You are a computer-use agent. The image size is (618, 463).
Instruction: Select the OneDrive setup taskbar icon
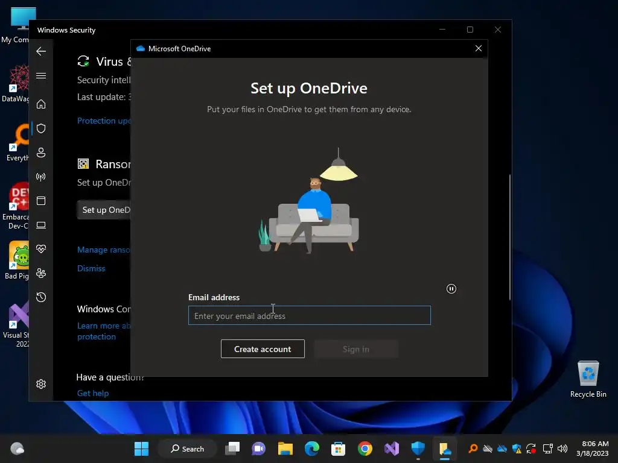coord(445,449)
